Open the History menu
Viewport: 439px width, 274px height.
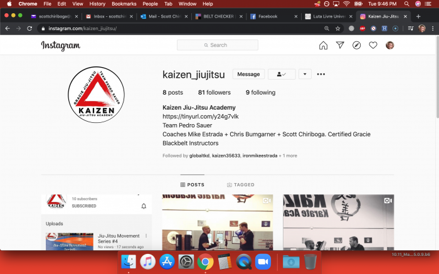tap(97, 4)
